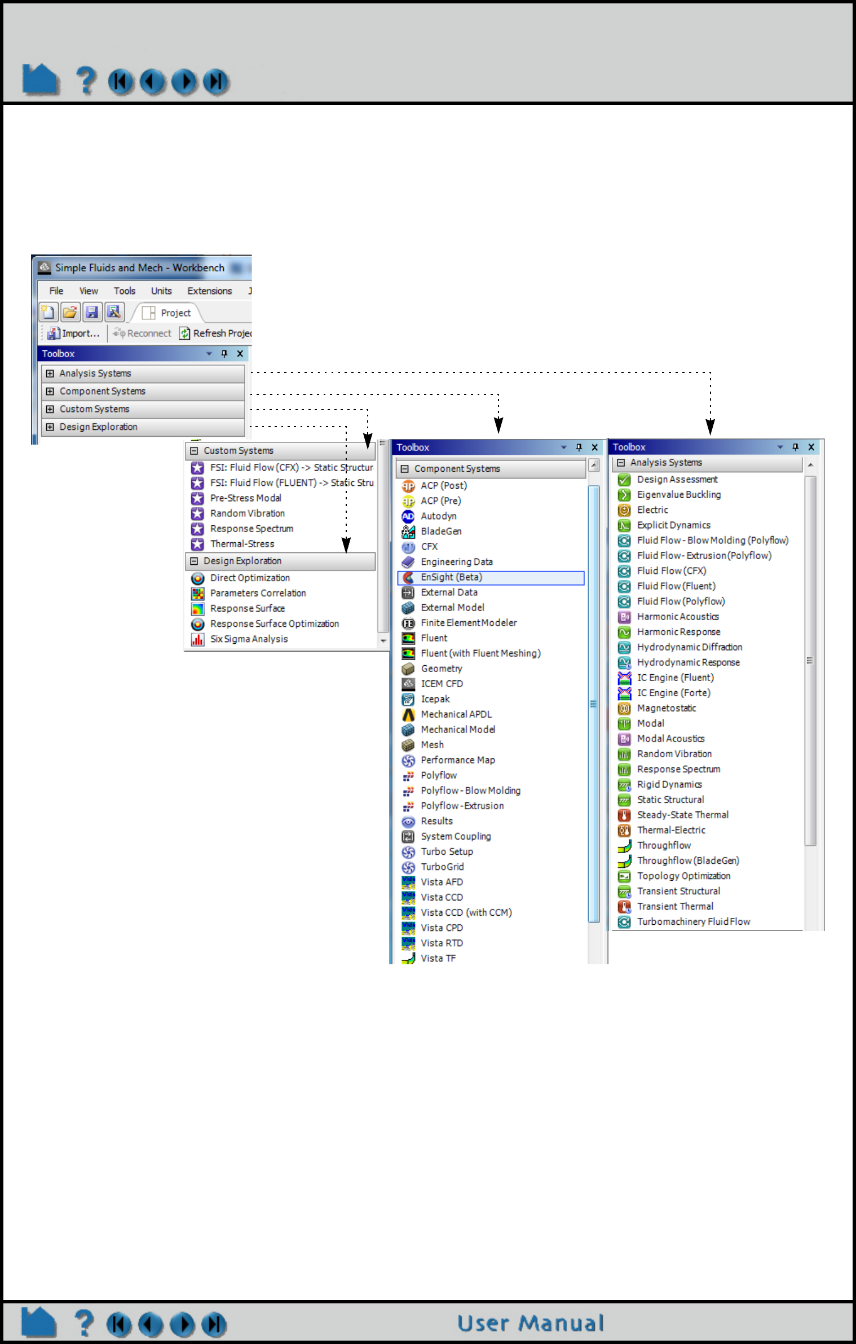Toggle the pin on Component Systems Toolbox header

[x=579, y=447]
